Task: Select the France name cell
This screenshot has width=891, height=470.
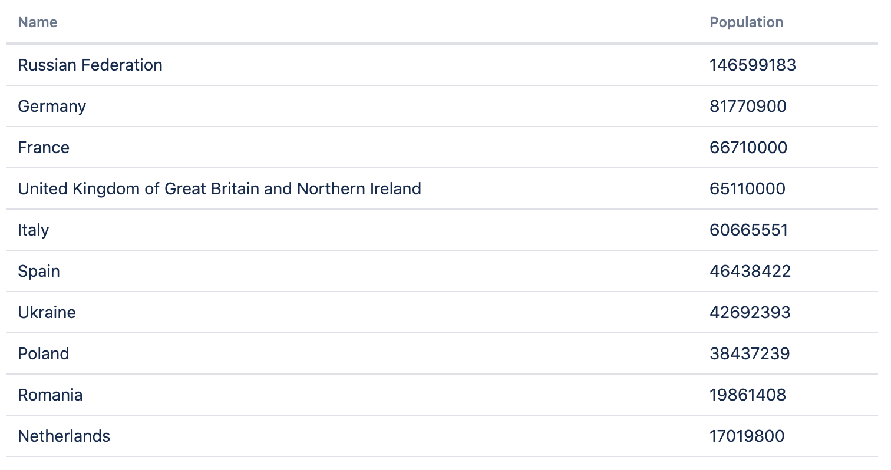Action: click(44, 147)
